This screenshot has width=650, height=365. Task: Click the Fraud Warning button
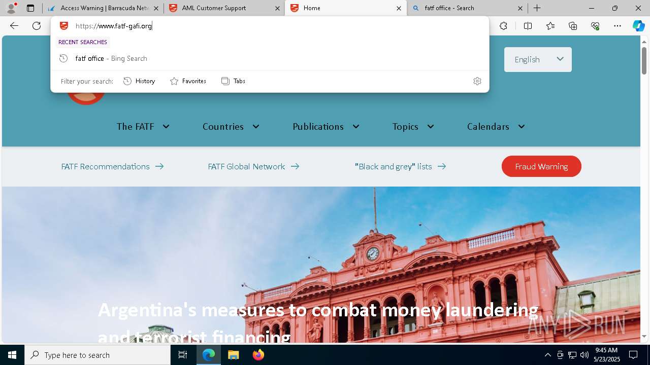541,166
